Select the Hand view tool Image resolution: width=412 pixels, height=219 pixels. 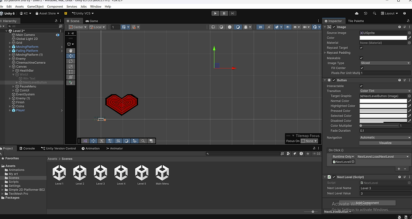point(71,51)
